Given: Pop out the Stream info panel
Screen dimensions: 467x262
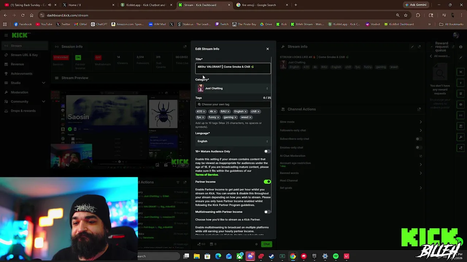Looking at the screenshot, I should pos(419,47).
